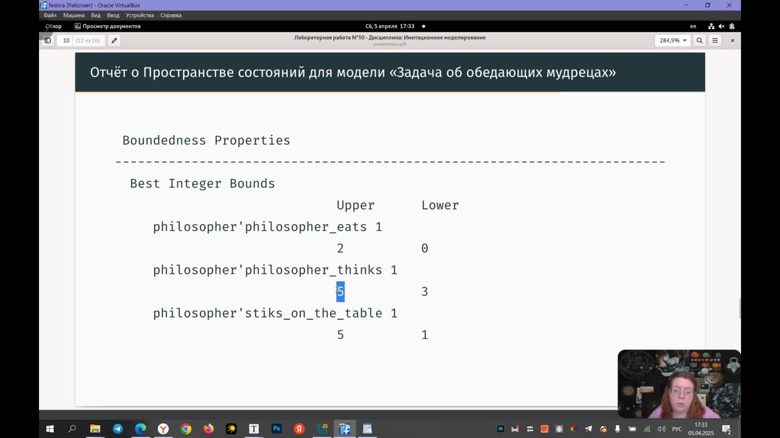780x438 pixels.
Task: Close the document viewer window
Action: coord(732,41)
